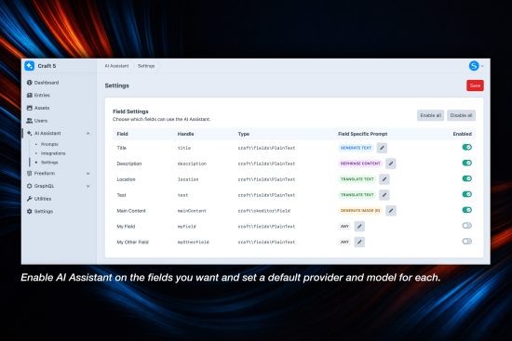The width and height of the screenshot is (512, 341).
Task: Open dropdown arrow next to user avatar
Action: pyautogui.click(x=482, y=66)
